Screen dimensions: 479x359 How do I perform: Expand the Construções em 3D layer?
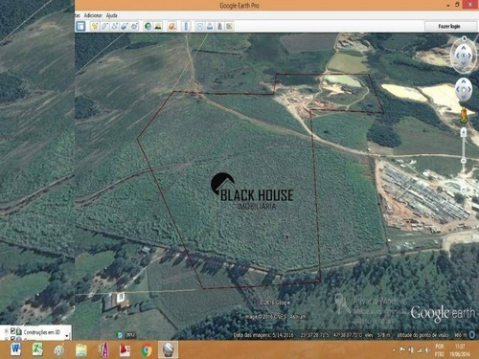[x=6, y=331]
